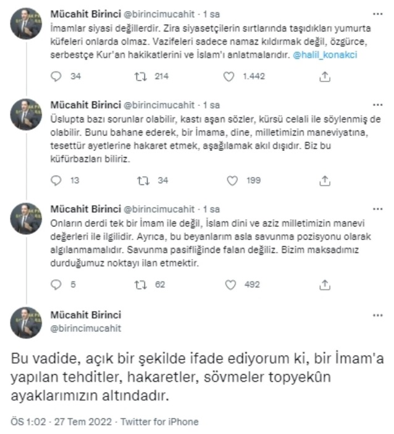Share the third tweet starting with Onların derdi
394x434 pixels.
(x=325, y=285)
